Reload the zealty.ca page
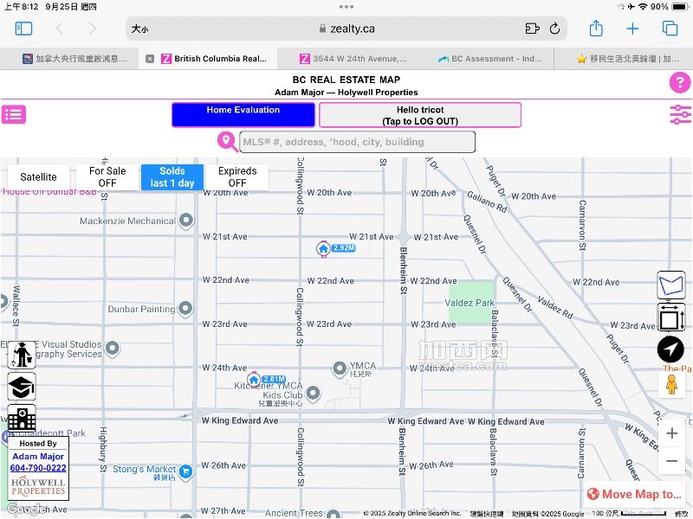 [x=554, y=29]
